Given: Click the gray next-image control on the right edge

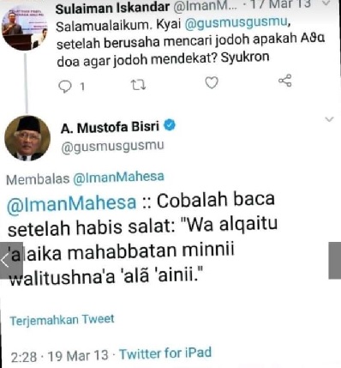Looking at the screenshot, I should click(x=334, y=261).
